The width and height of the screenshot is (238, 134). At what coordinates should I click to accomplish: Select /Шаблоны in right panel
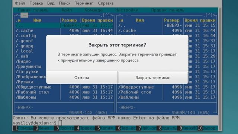(x=128, y=98)
